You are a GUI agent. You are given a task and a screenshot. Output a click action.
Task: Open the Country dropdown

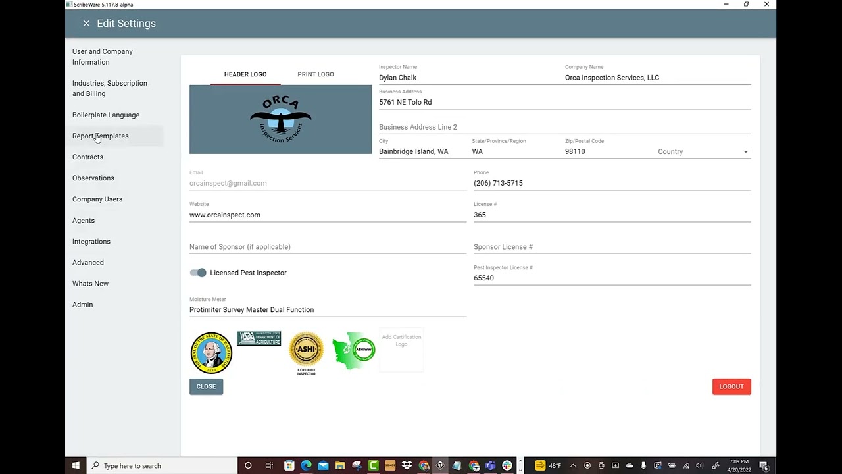coord(704,151)
